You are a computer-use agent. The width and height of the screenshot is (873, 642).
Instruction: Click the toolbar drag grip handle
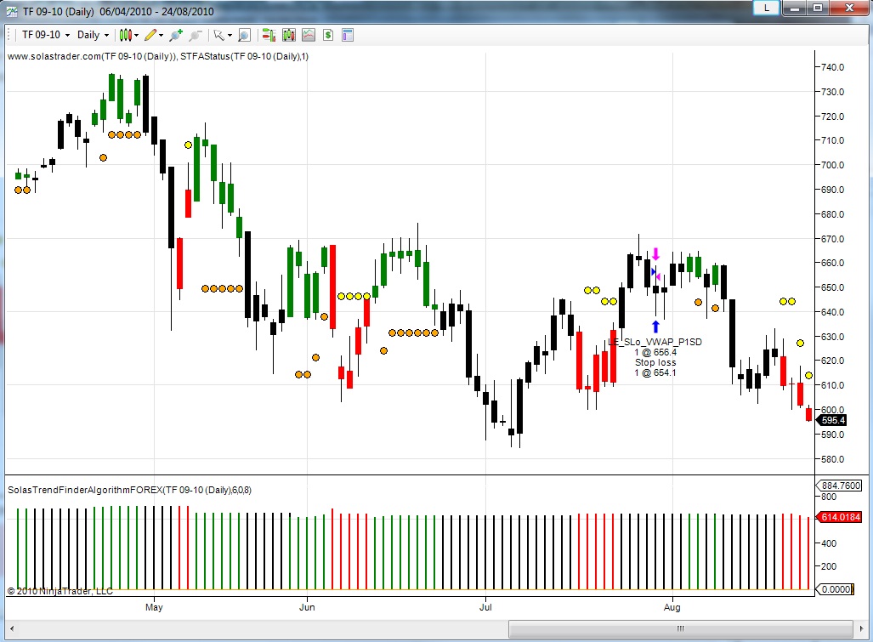pos(9,35)
